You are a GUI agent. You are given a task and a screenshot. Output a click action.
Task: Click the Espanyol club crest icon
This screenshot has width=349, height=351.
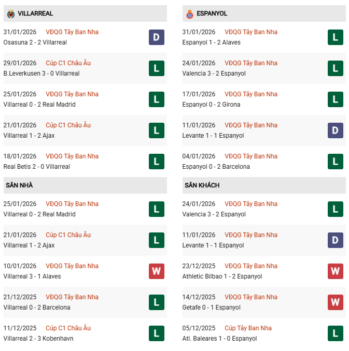click(189, 13)
